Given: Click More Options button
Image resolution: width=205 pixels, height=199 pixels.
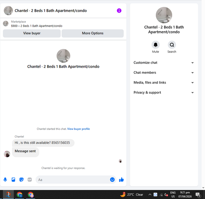Looking at the screenshot, I should [x=93, y=33].
